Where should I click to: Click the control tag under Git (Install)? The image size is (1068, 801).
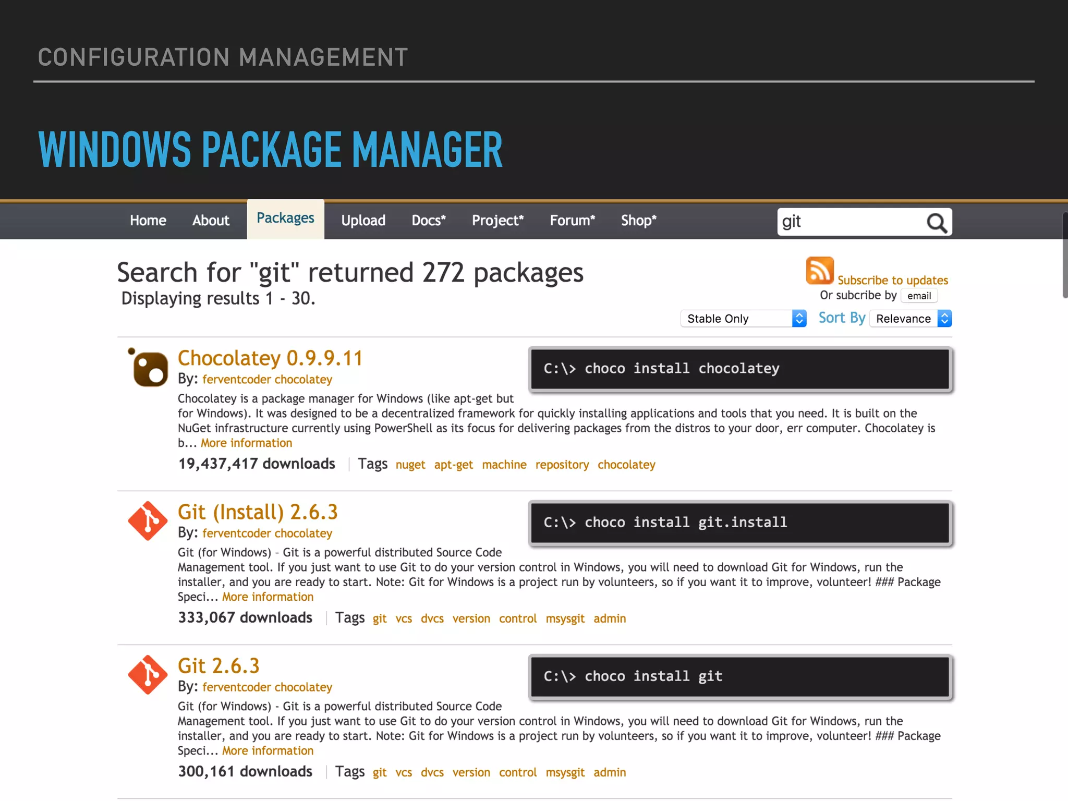point(518,618)
